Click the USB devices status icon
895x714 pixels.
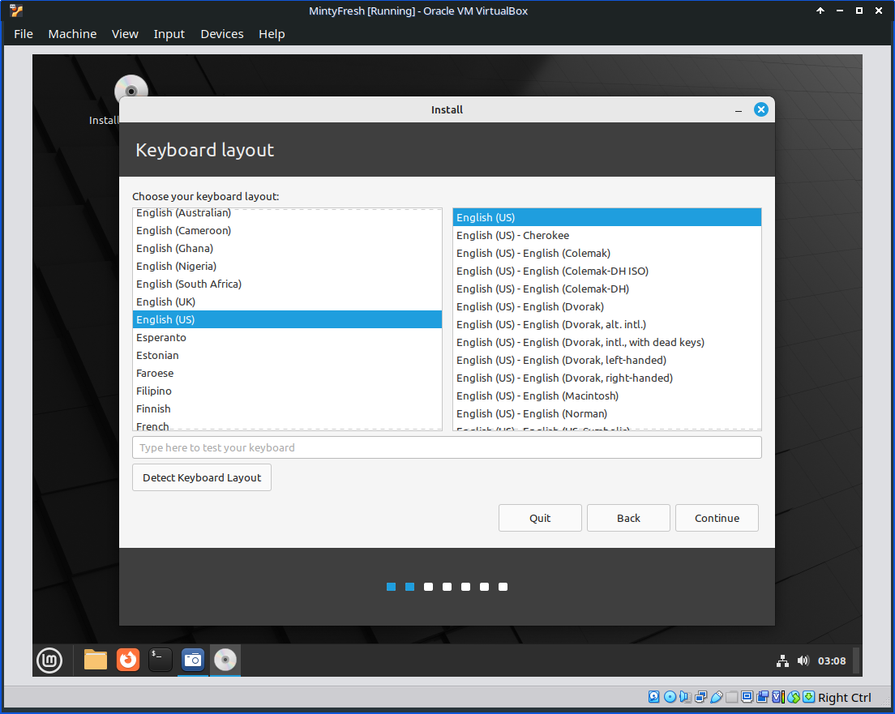click(717, 697)
